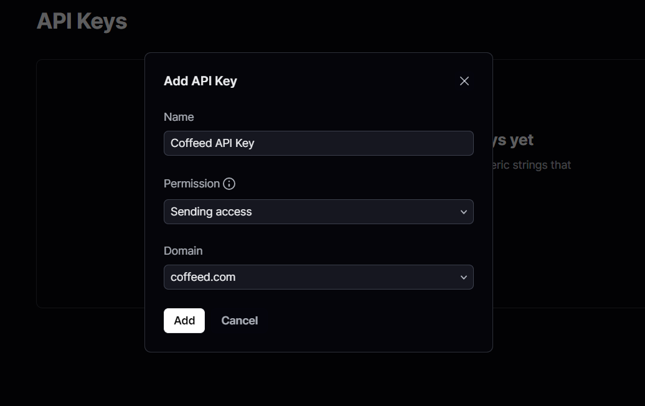This screenshot has width=645, height=406.
Task: Dismiss dialog with the Cancel button
Action: [x=240, y=321]
